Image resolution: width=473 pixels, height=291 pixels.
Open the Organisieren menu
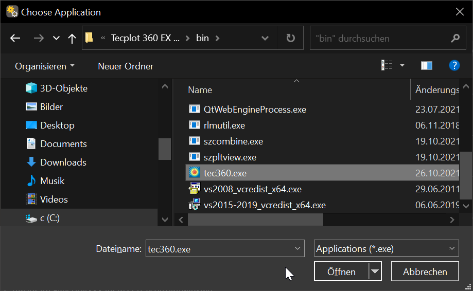[45, 66]
